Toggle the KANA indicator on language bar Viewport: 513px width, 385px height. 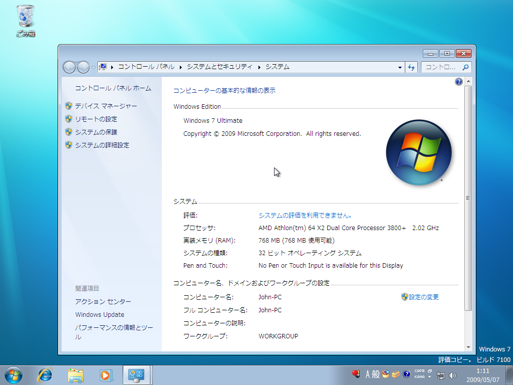[419, 377]
